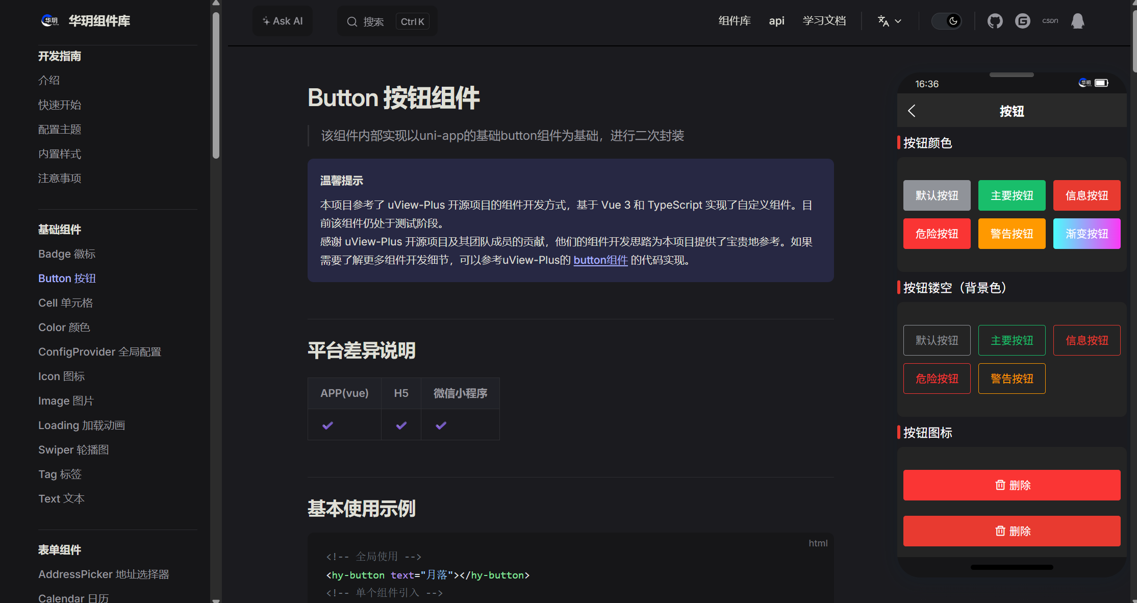The image size is (1137, 603).
Task: Toggle dark mode appearance switch
Action: [x=946, y=21]
